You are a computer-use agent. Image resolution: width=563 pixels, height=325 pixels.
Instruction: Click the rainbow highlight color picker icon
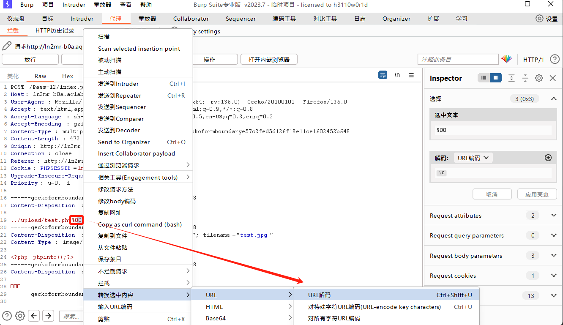(506, 59)
